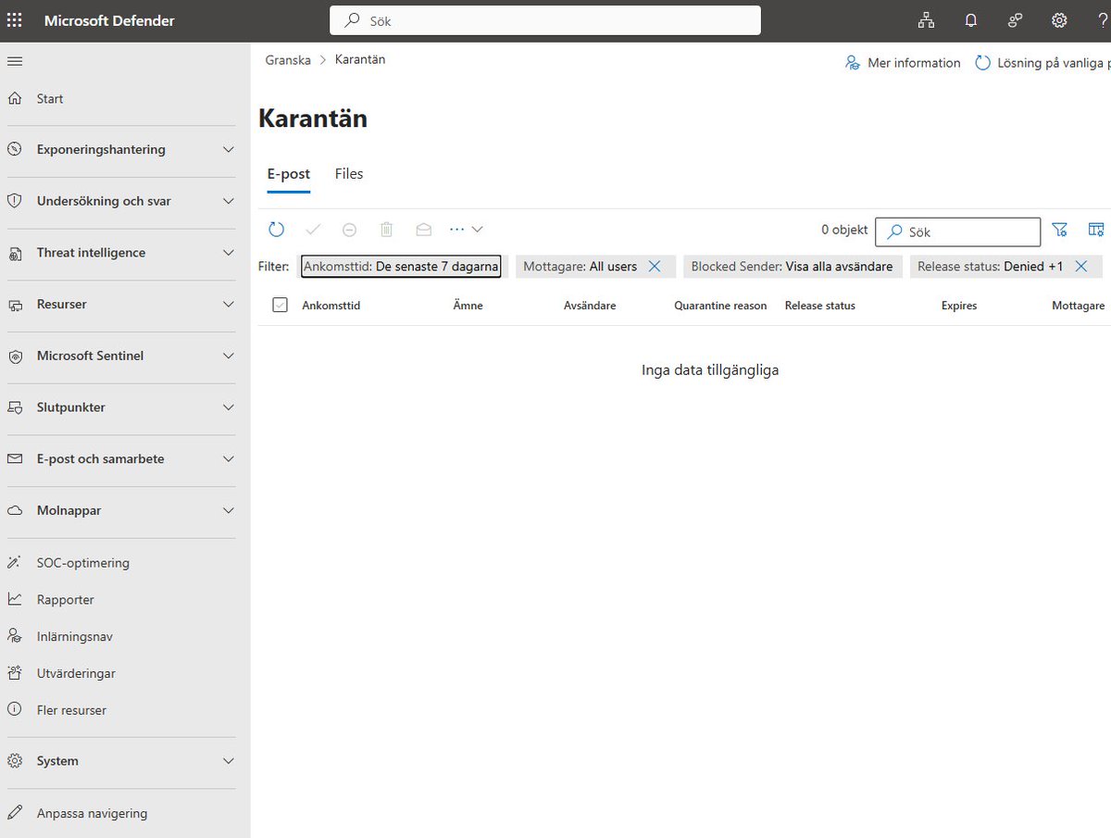Click the open envelope preview icon
Viewport: 1111px width, 838px height.
click(x=424, y=229)
